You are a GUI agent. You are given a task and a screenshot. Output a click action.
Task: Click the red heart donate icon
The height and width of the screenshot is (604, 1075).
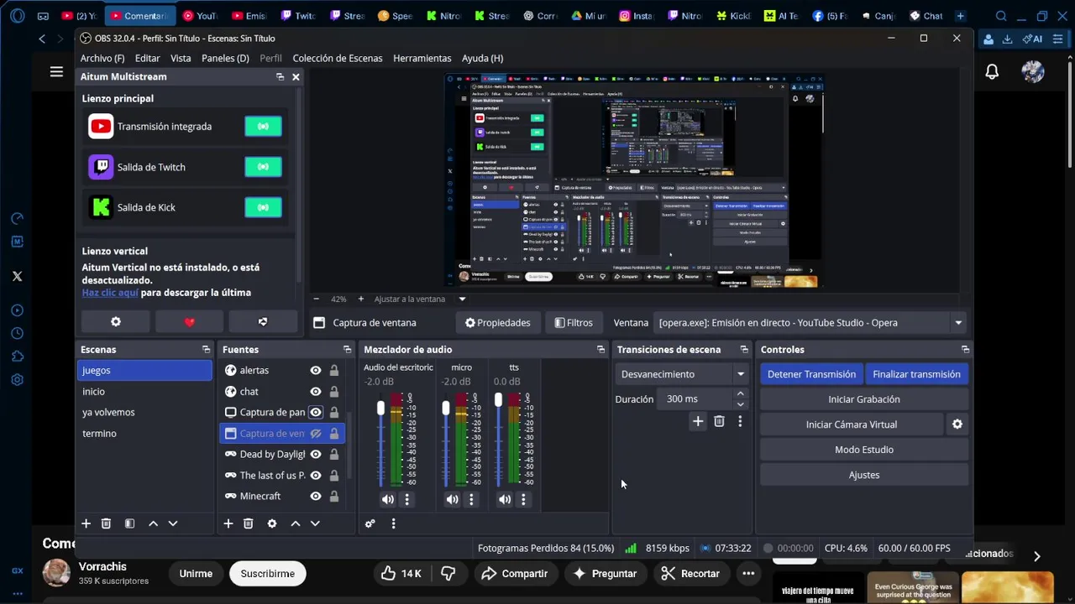click(190, 322)
